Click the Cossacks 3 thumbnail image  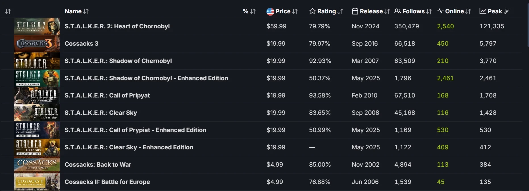pos(37,44)
